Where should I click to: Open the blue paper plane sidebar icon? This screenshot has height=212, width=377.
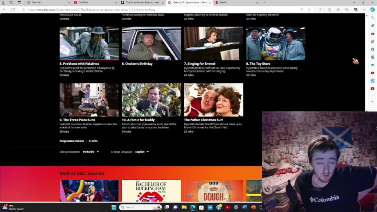[x=372, y=65]
